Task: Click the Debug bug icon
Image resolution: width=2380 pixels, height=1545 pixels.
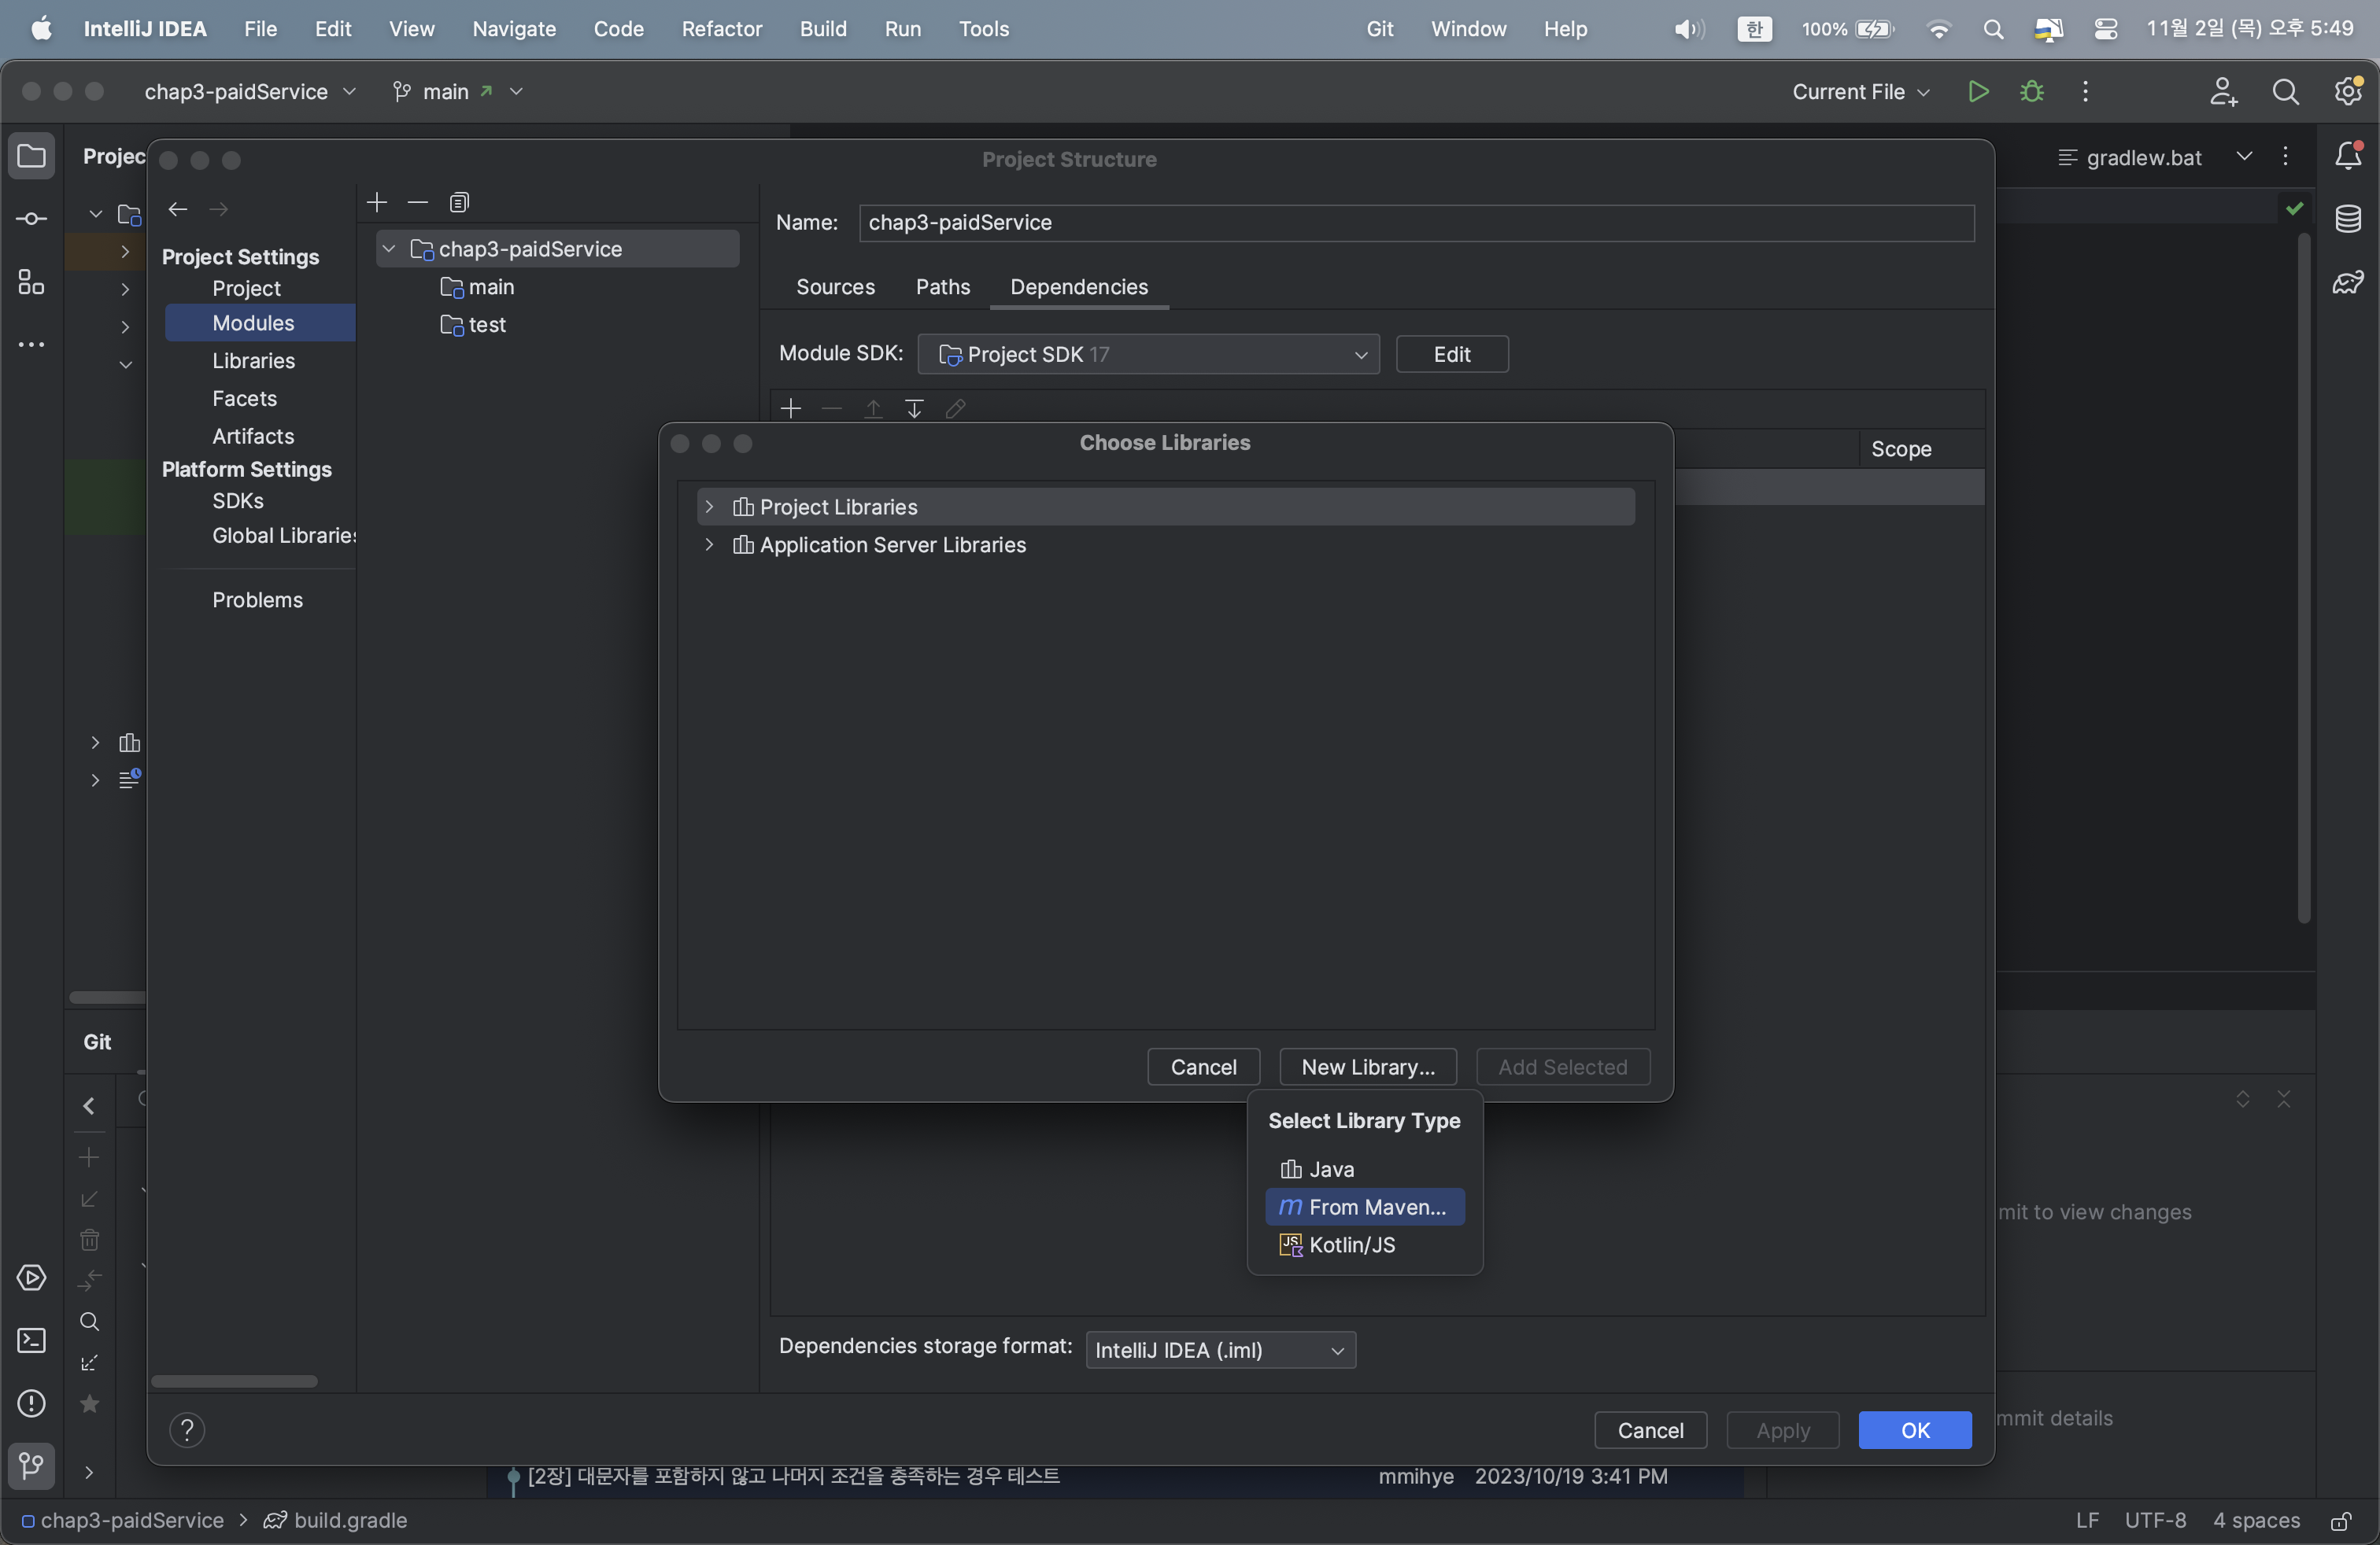Action: click(2031, 91)
